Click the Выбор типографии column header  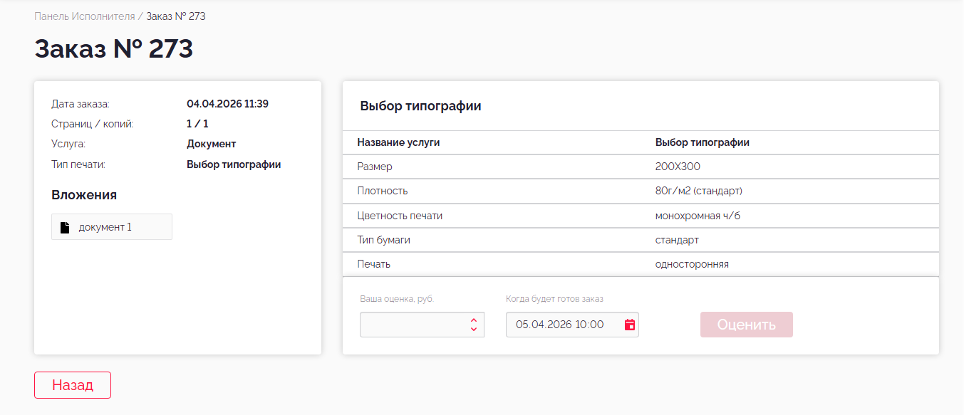(702, 142)
